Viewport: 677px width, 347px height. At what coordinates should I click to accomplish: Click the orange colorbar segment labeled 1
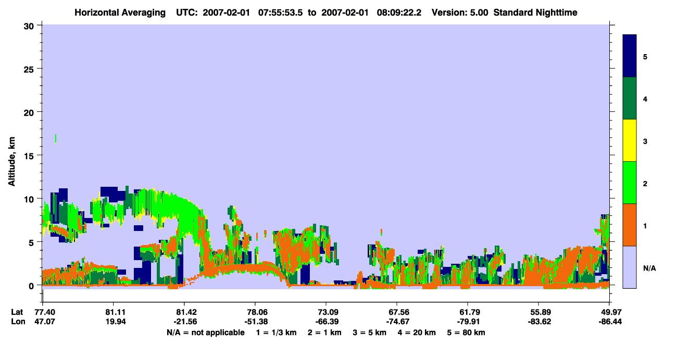630,225
